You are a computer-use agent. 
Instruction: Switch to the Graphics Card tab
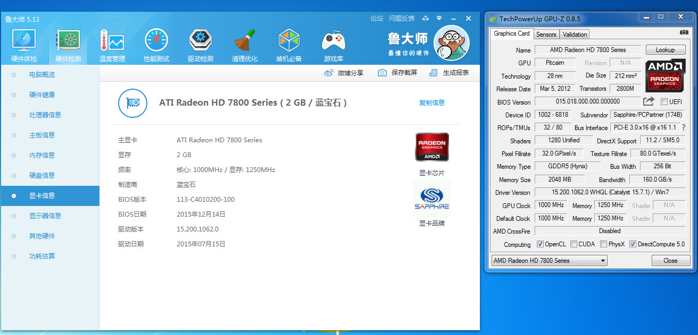pyautogui.click(x=512, y=33)
